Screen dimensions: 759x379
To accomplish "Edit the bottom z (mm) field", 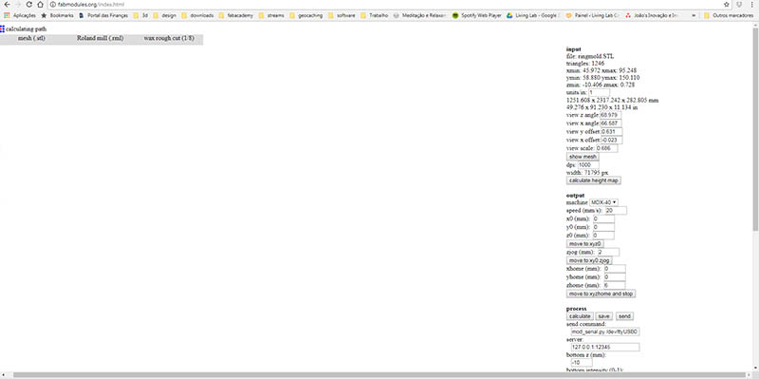I will click(x=582, y=362).
